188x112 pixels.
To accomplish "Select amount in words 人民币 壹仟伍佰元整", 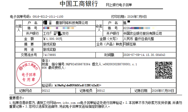I will point(139,39).
